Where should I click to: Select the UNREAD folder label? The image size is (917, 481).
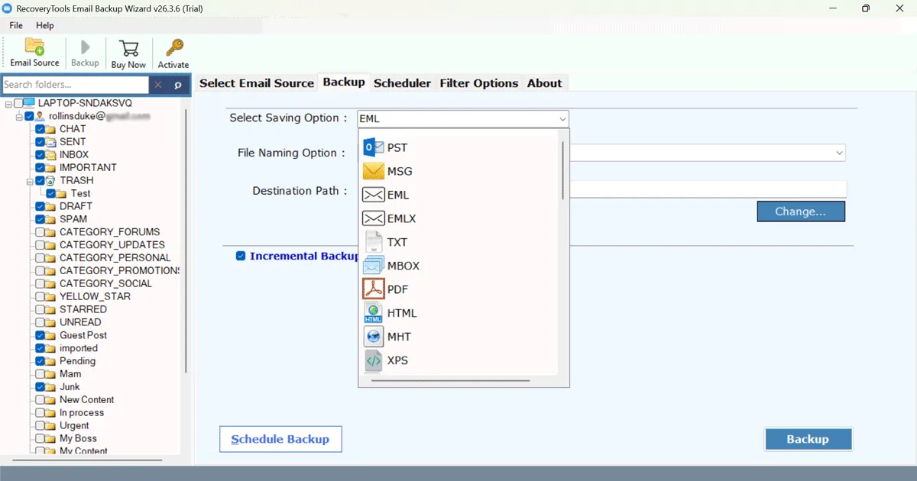pyautogui.click(x=80, y=322)
